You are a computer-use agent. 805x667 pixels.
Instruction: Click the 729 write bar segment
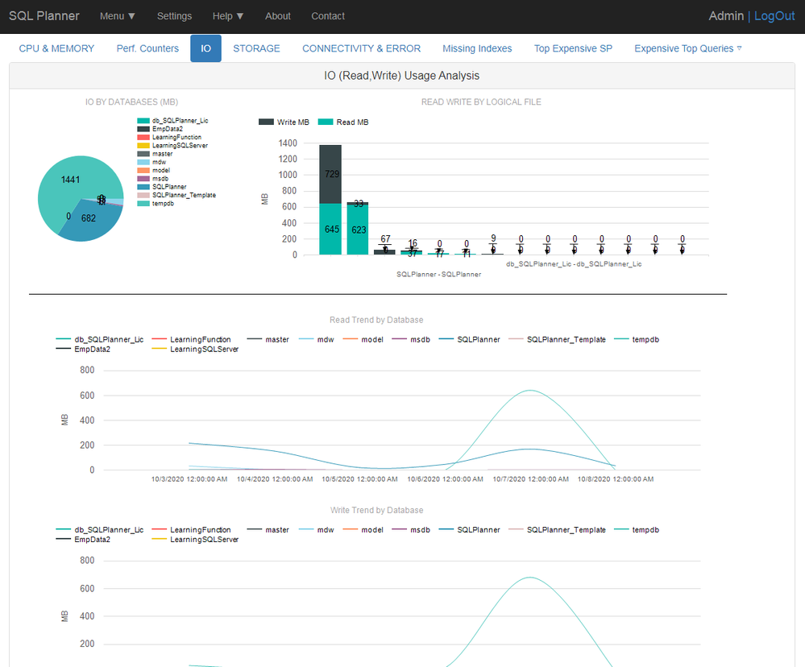tap(330, 174)
